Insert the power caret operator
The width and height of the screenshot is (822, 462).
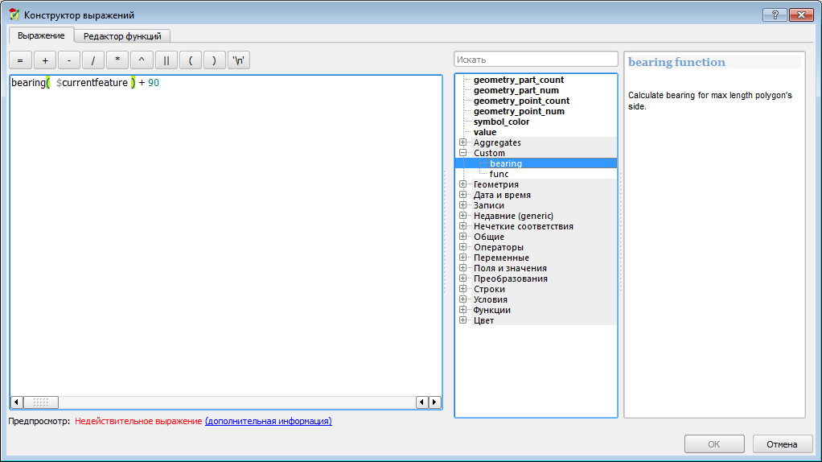pos(142,60)
